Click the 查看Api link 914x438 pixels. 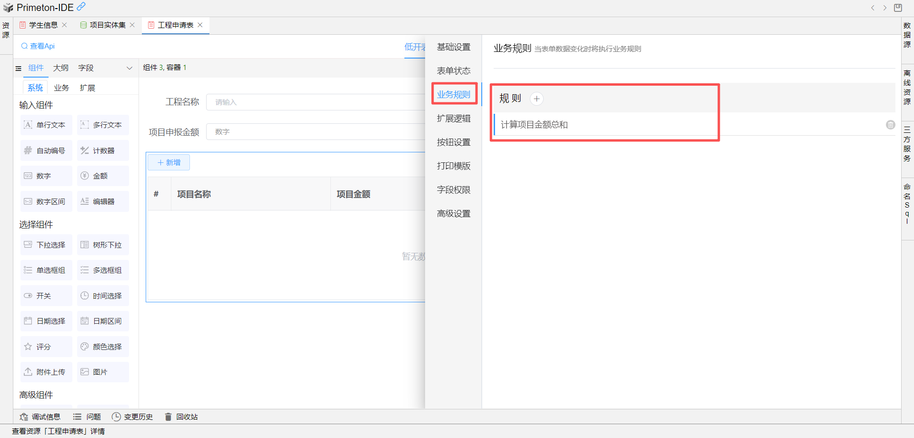(38, 46)
